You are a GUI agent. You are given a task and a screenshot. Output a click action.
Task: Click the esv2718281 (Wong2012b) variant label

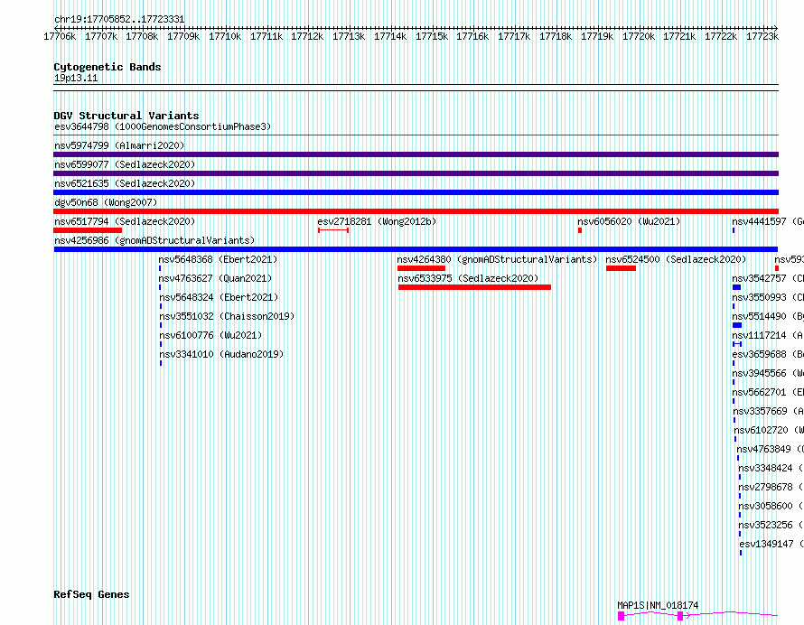(x=377, y=221)
